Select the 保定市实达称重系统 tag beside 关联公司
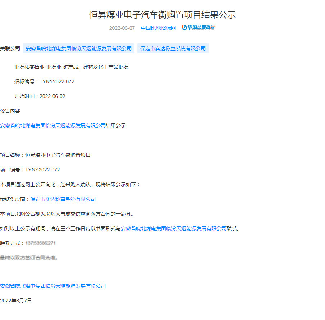The image size is (325, 320). click(x=173, y=48)
